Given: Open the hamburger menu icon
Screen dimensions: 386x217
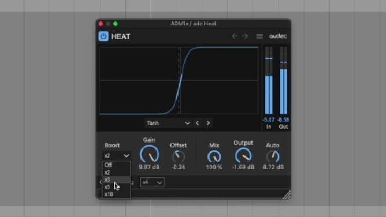Looking at the screenshot, I should (x=259, y=36).
